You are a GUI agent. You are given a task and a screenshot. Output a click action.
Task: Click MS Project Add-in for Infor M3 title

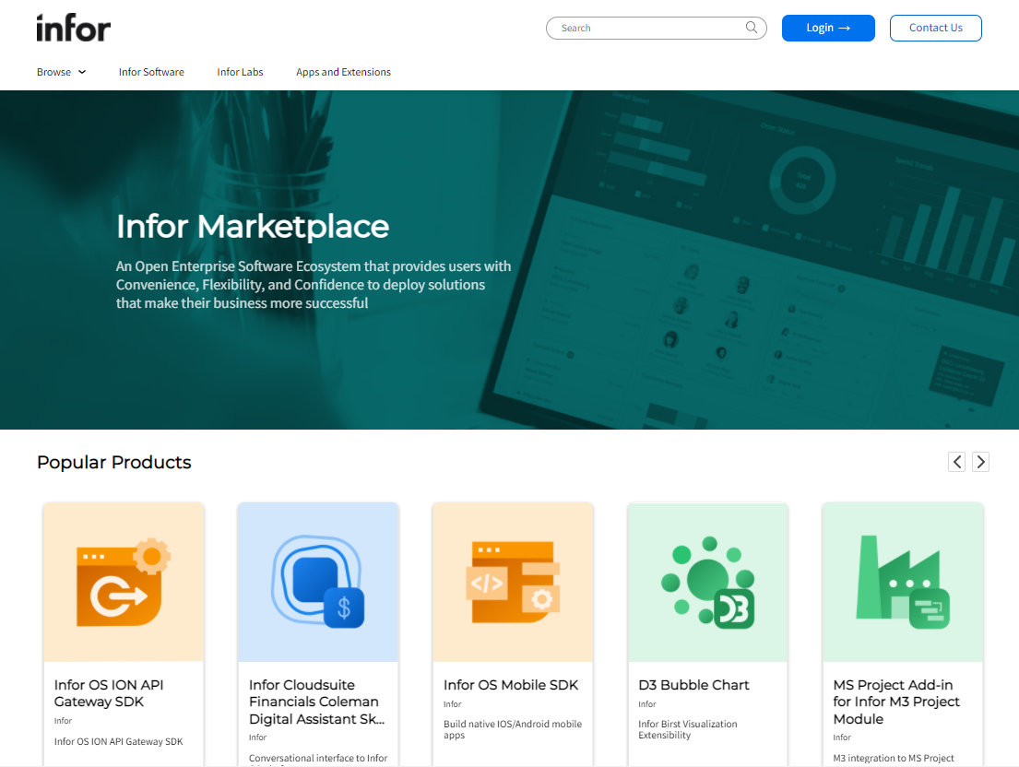[896, 702]
